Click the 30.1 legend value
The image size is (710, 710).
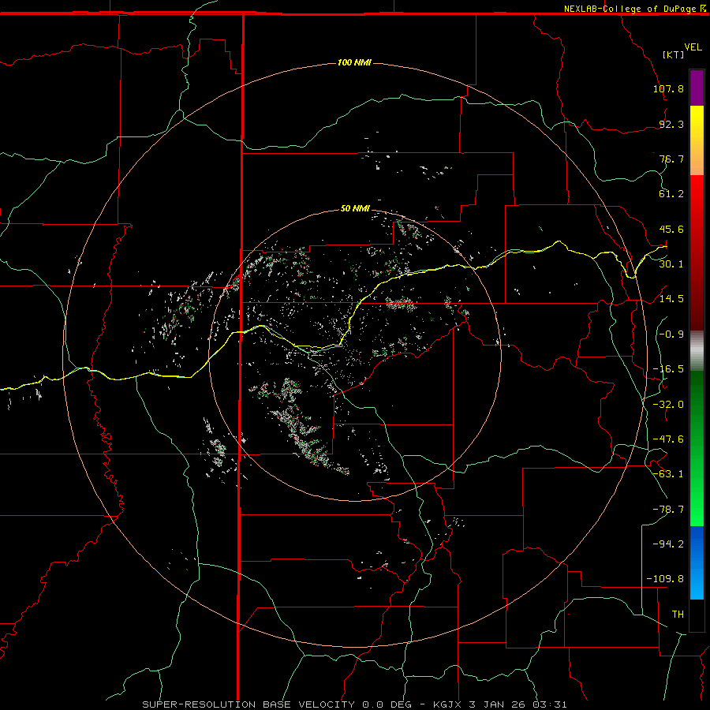click(x=671, y=264)
